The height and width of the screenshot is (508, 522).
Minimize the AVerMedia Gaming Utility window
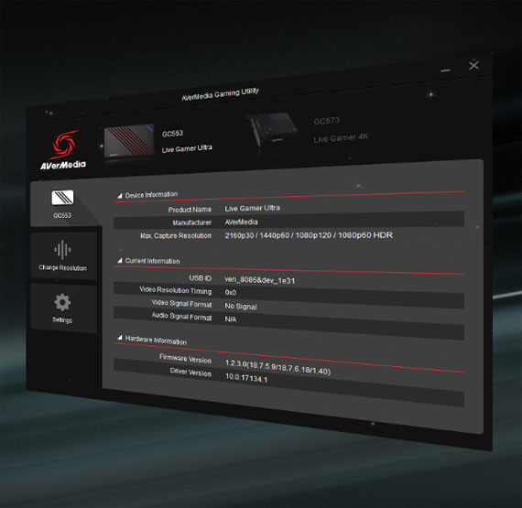(445, 70)
